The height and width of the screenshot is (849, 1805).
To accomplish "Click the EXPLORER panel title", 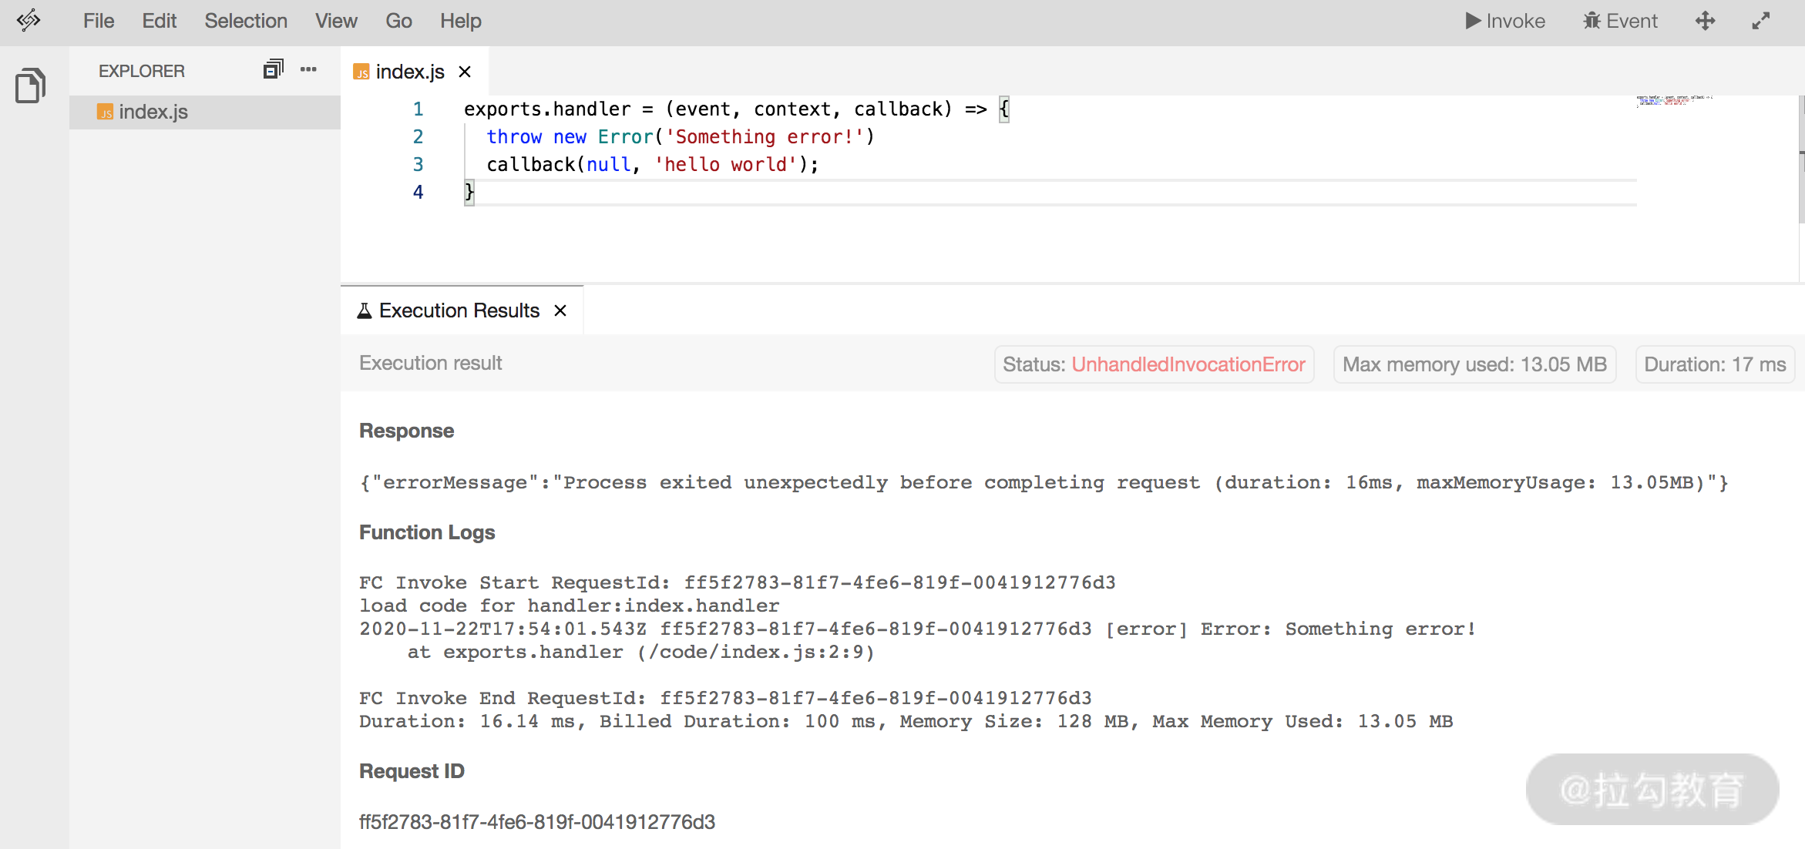I will pos(142,71).
